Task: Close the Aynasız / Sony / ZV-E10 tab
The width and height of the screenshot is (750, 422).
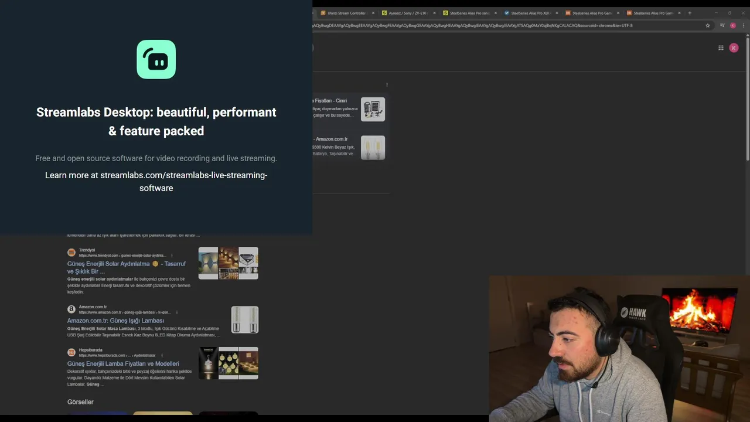Action: click(x=434, y=13)
